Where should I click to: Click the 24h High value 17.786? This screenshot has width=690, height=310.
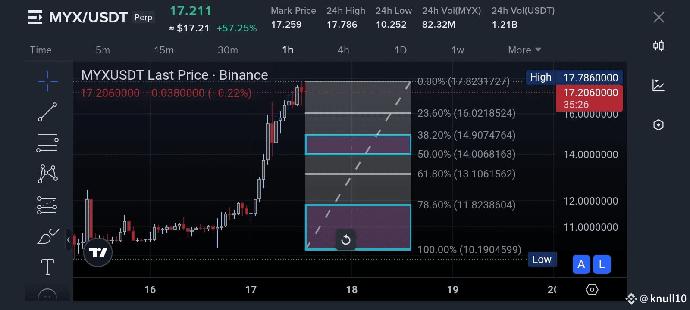tap(342, 25)
